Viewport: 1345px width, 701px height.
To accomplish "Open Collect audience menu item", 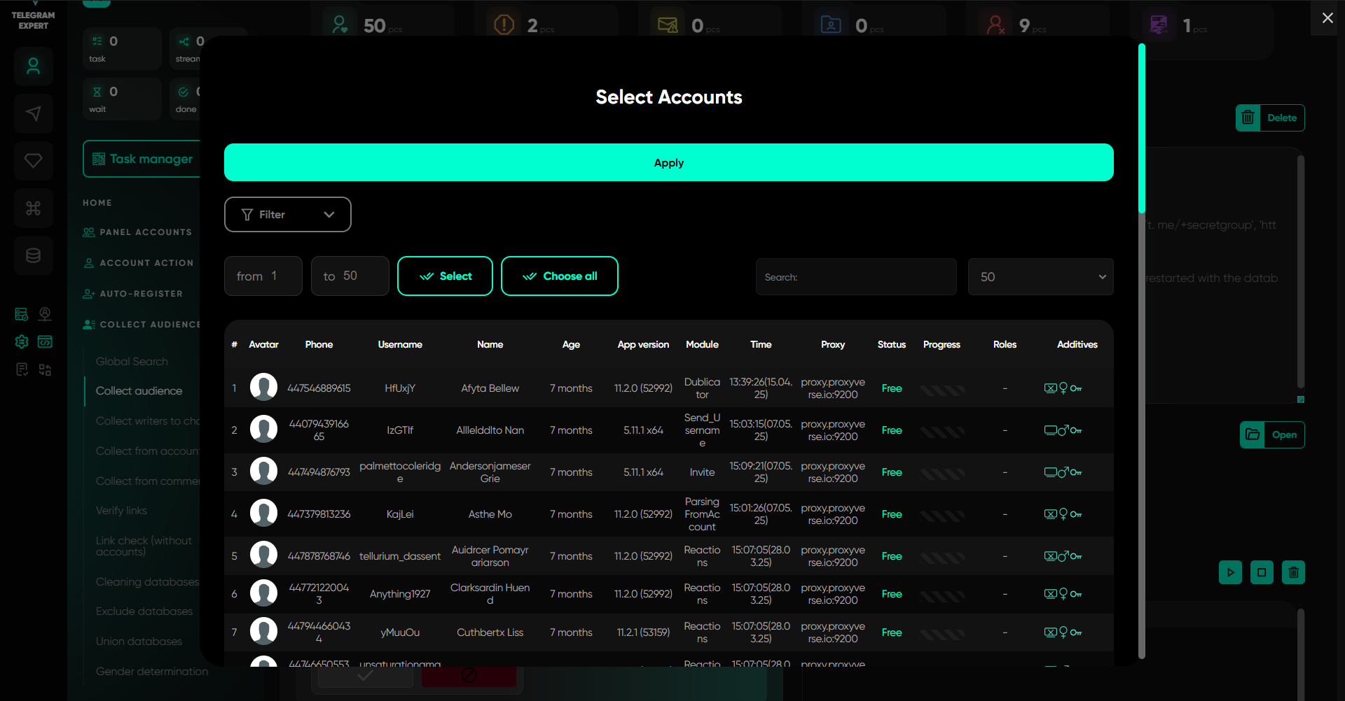I will click(139, 391).
